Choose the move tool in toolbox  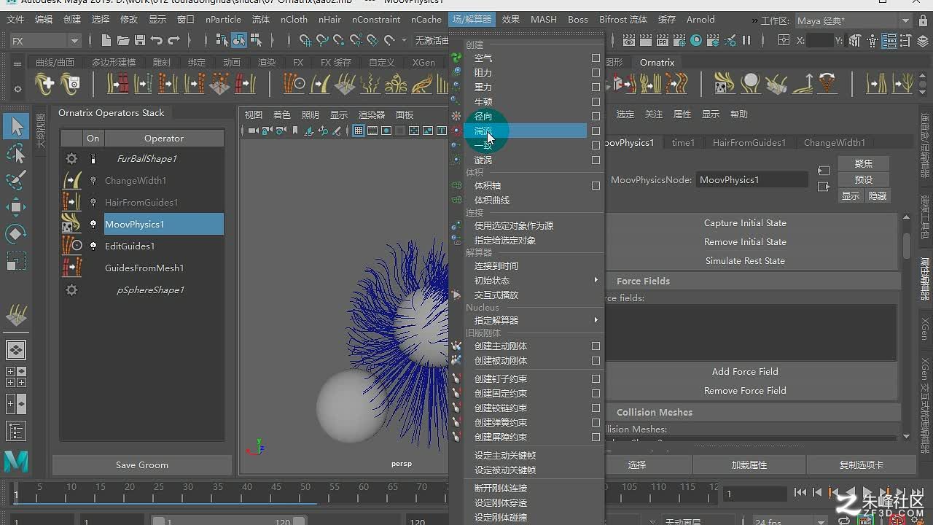tap(16, 207)
